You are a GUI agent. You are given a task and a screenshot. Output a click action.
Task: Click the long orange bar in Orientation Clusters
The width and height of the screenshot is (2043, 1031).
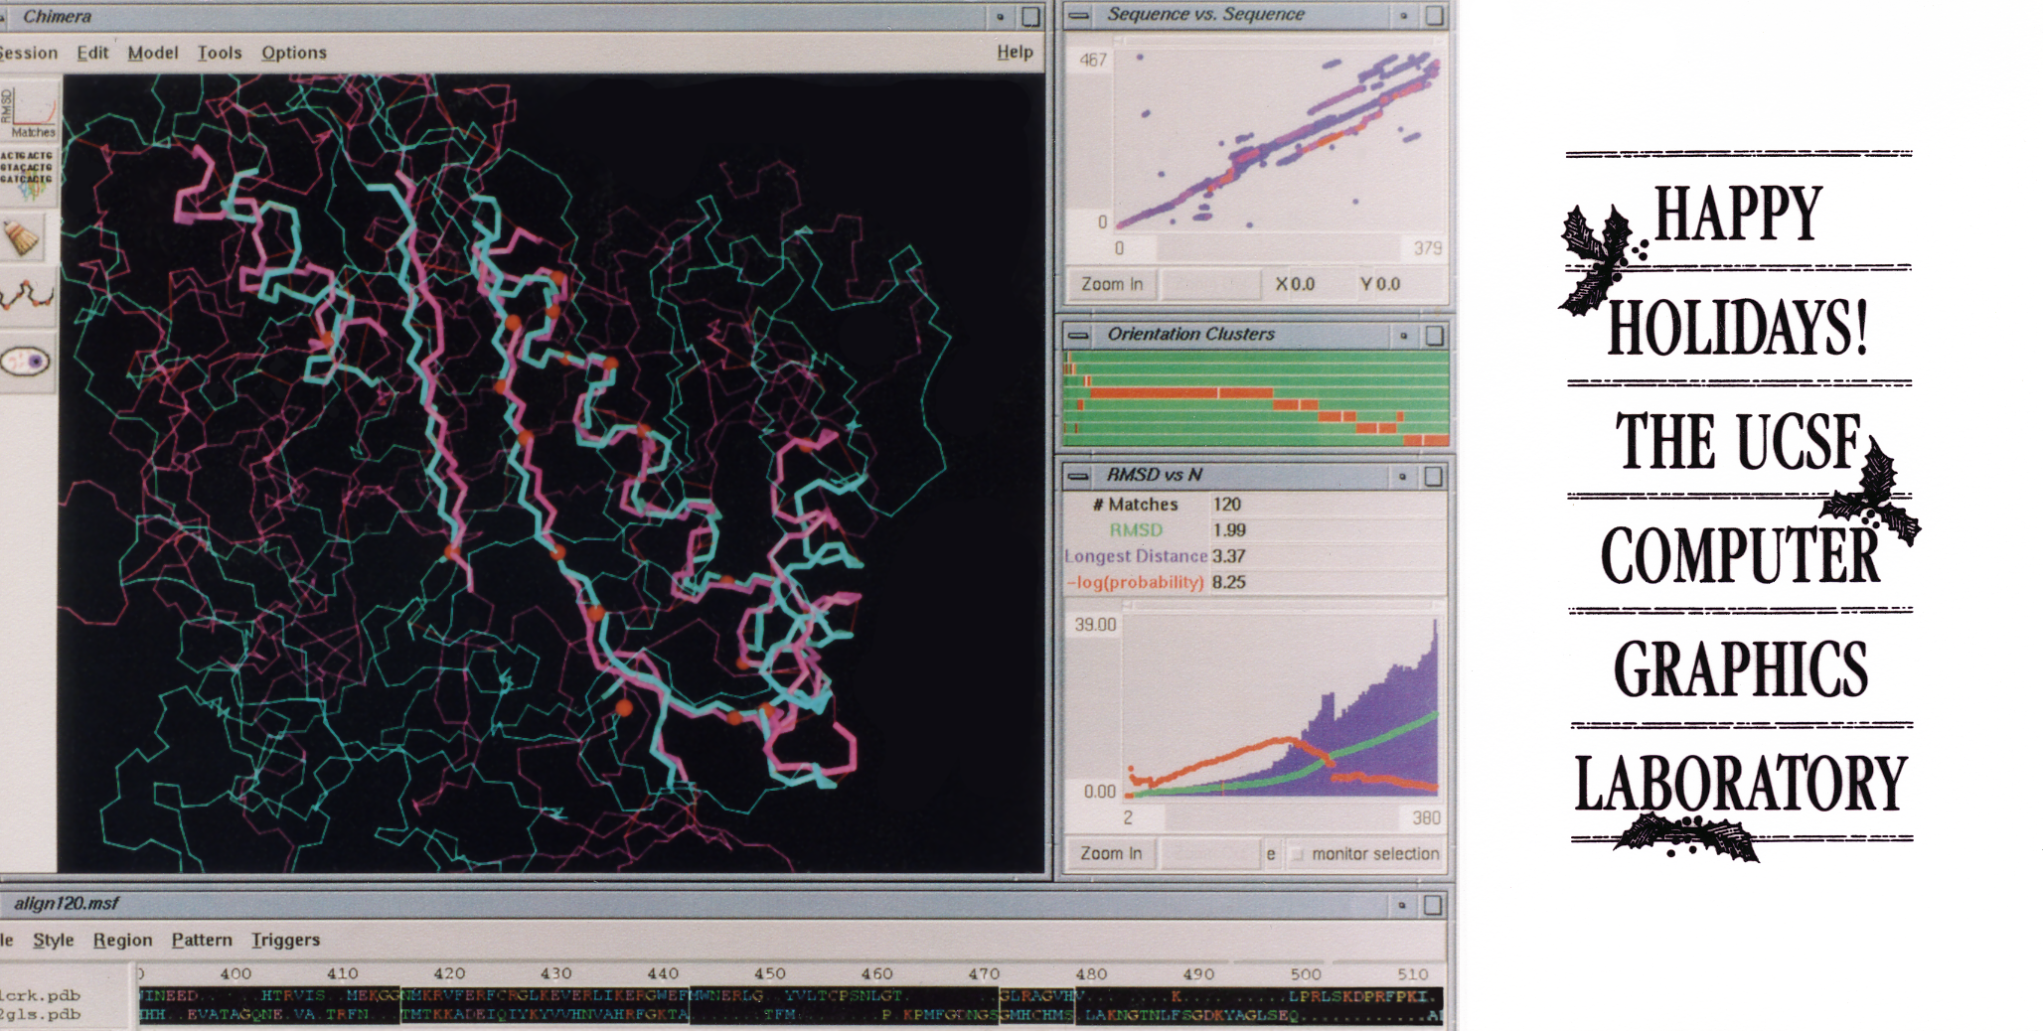pos(1153,393)
